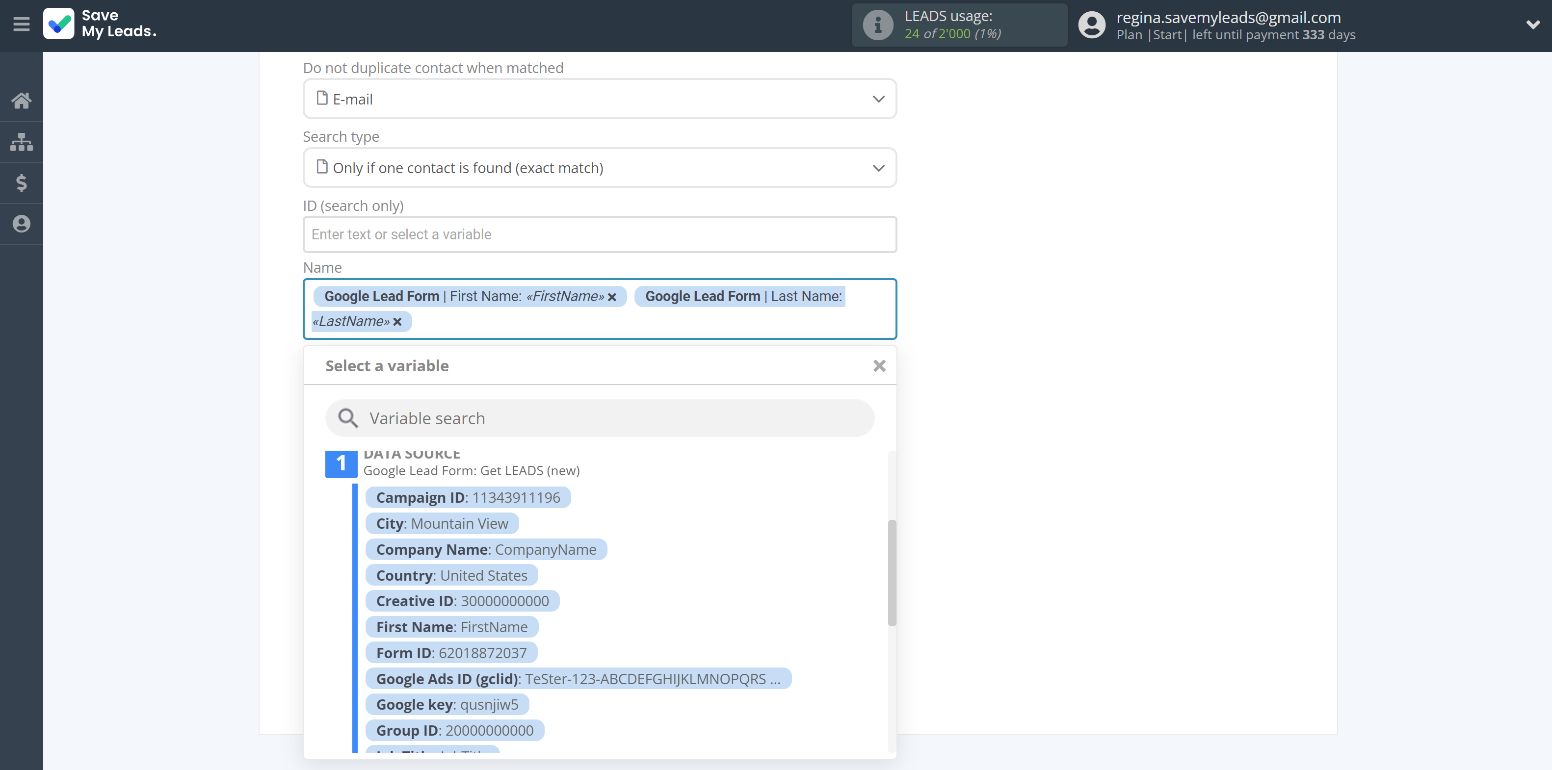
Task: Select the Google key variable
Action: click(447, 704)
